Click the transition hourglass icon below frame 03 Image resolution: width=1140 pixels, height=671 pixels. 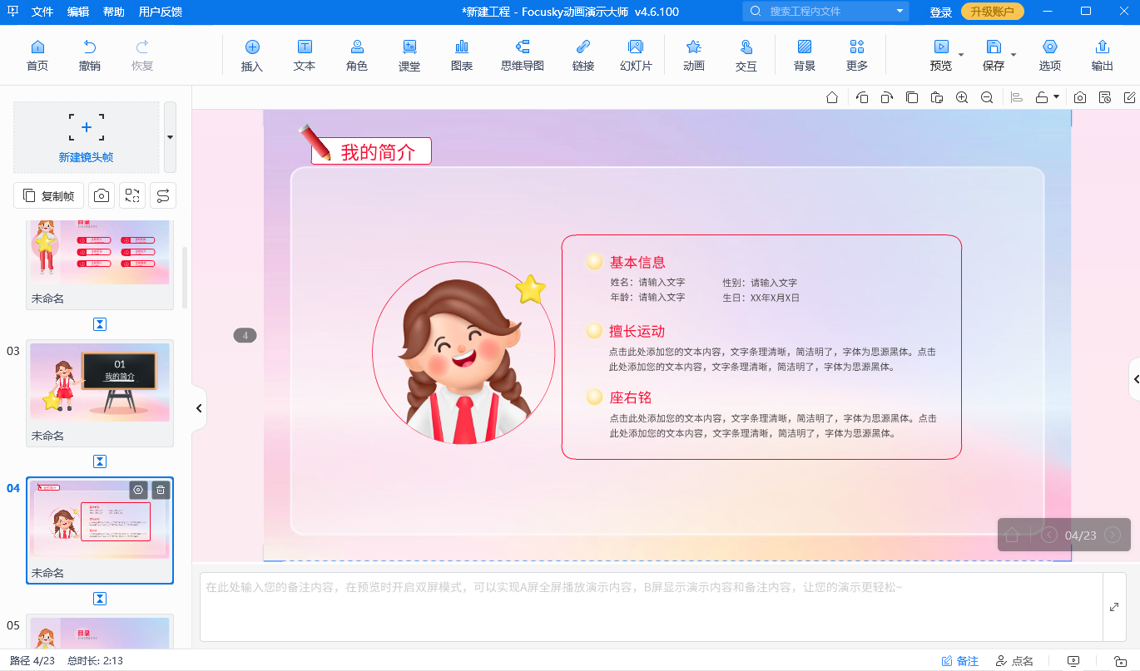(100, 461)
